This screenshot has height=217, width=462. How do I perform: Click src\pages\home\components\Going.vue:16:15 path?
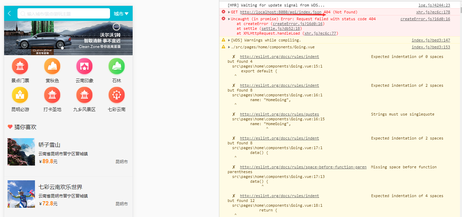[x=278, y=119]
